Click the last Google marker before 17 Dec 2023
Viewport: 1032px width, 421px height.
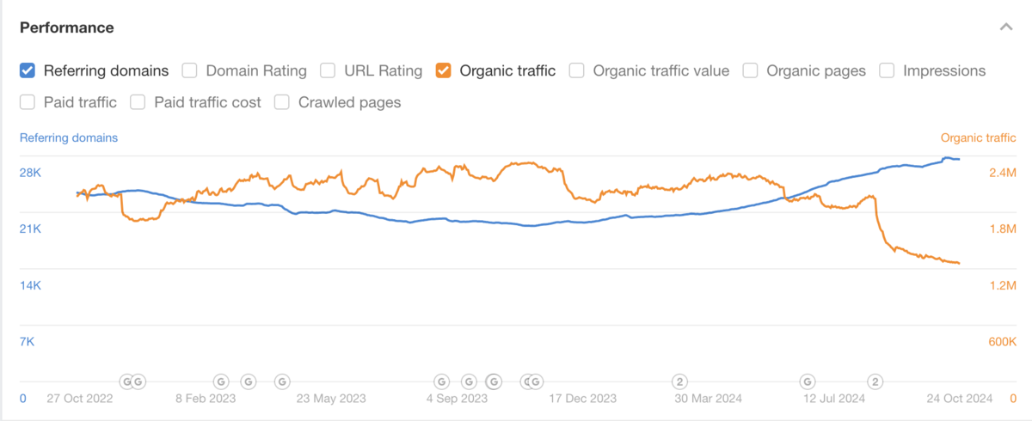tap(536, 381)
